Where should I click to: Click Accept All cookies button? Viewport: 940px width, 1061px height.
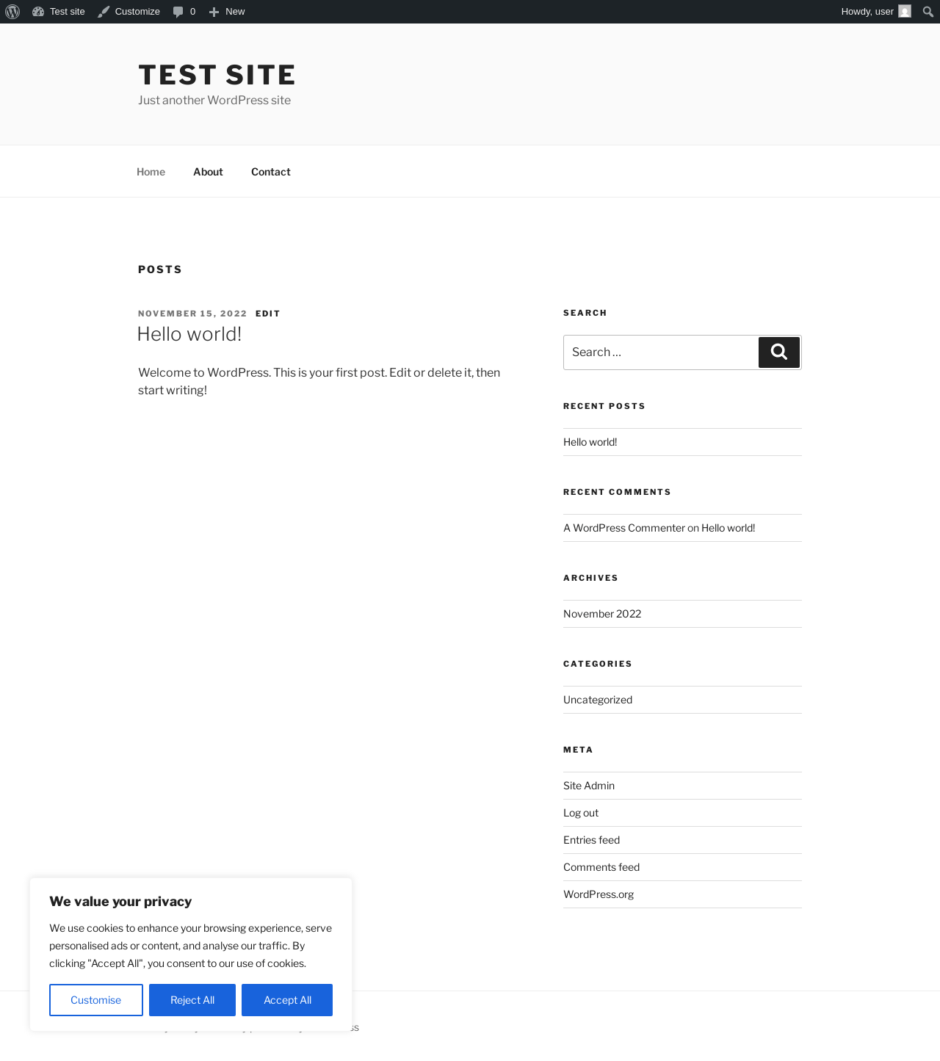point(287,1000)
